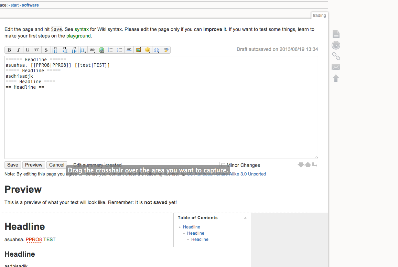Insert a special character using the omega icon
Screen dimensions: 398x267
pyautogui.click(x=157, y=50)
